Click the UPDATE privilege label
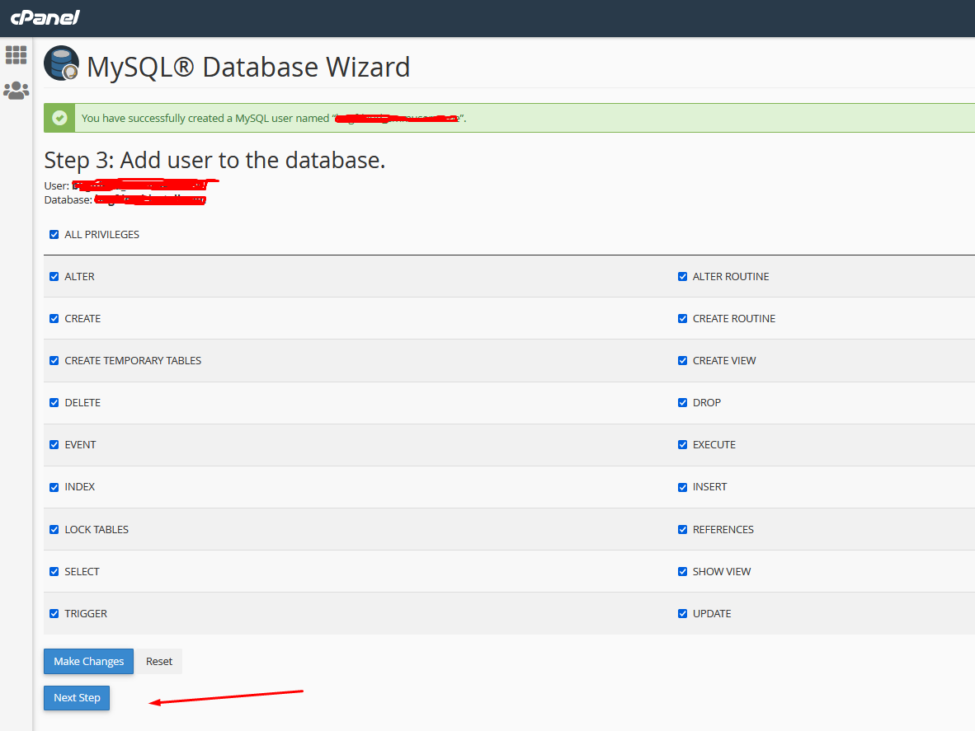Image resolution: width=975 pixels, height=731 pixels. click(x=712, y=614)
